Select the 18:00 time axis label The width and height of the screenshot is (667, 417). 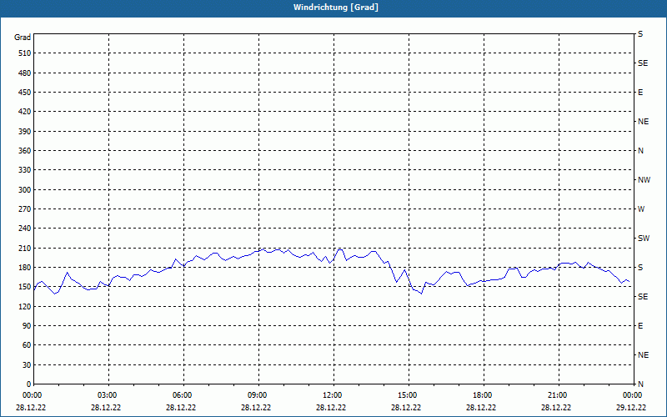(483, 395)
